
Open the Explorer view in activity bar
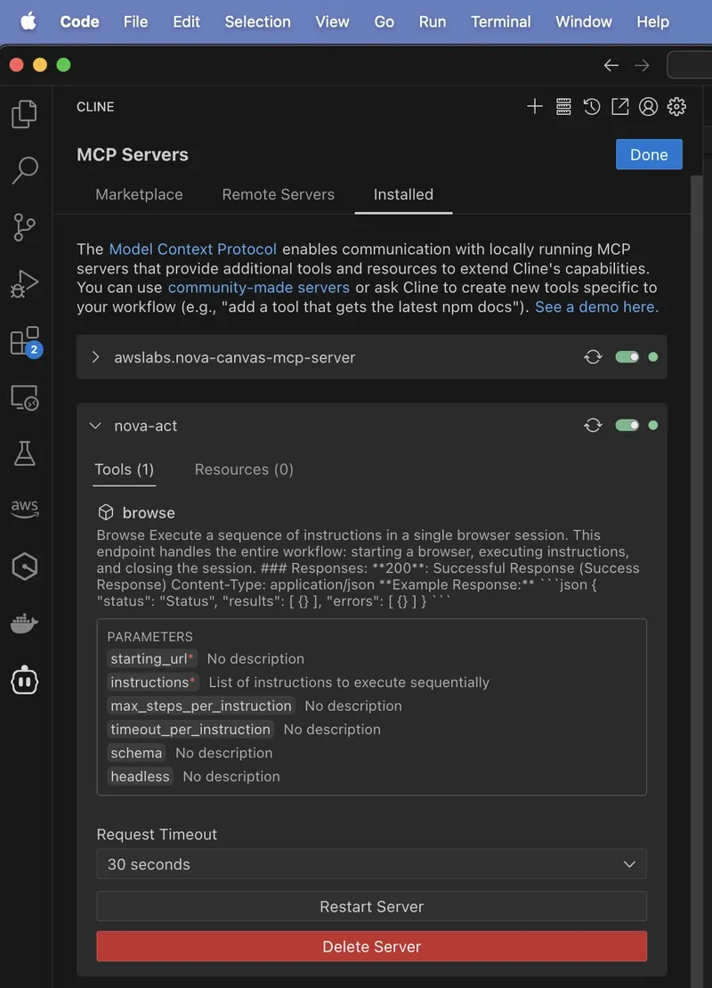click(24, 114)
